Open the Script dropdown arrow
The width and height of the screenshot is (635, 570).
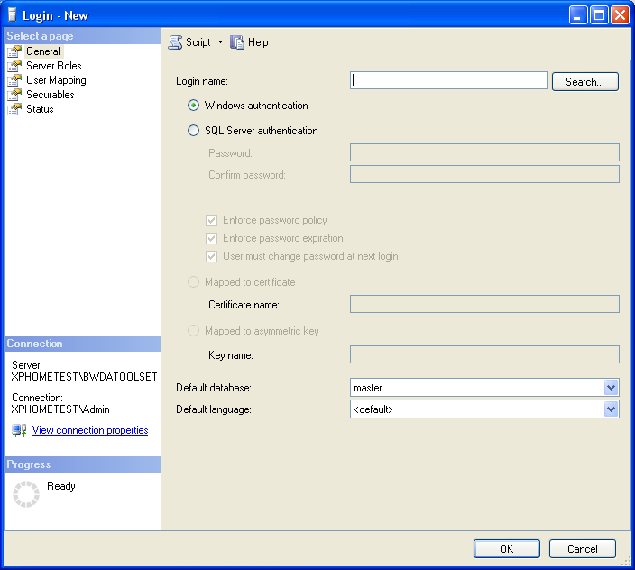[x=220, y=42]
